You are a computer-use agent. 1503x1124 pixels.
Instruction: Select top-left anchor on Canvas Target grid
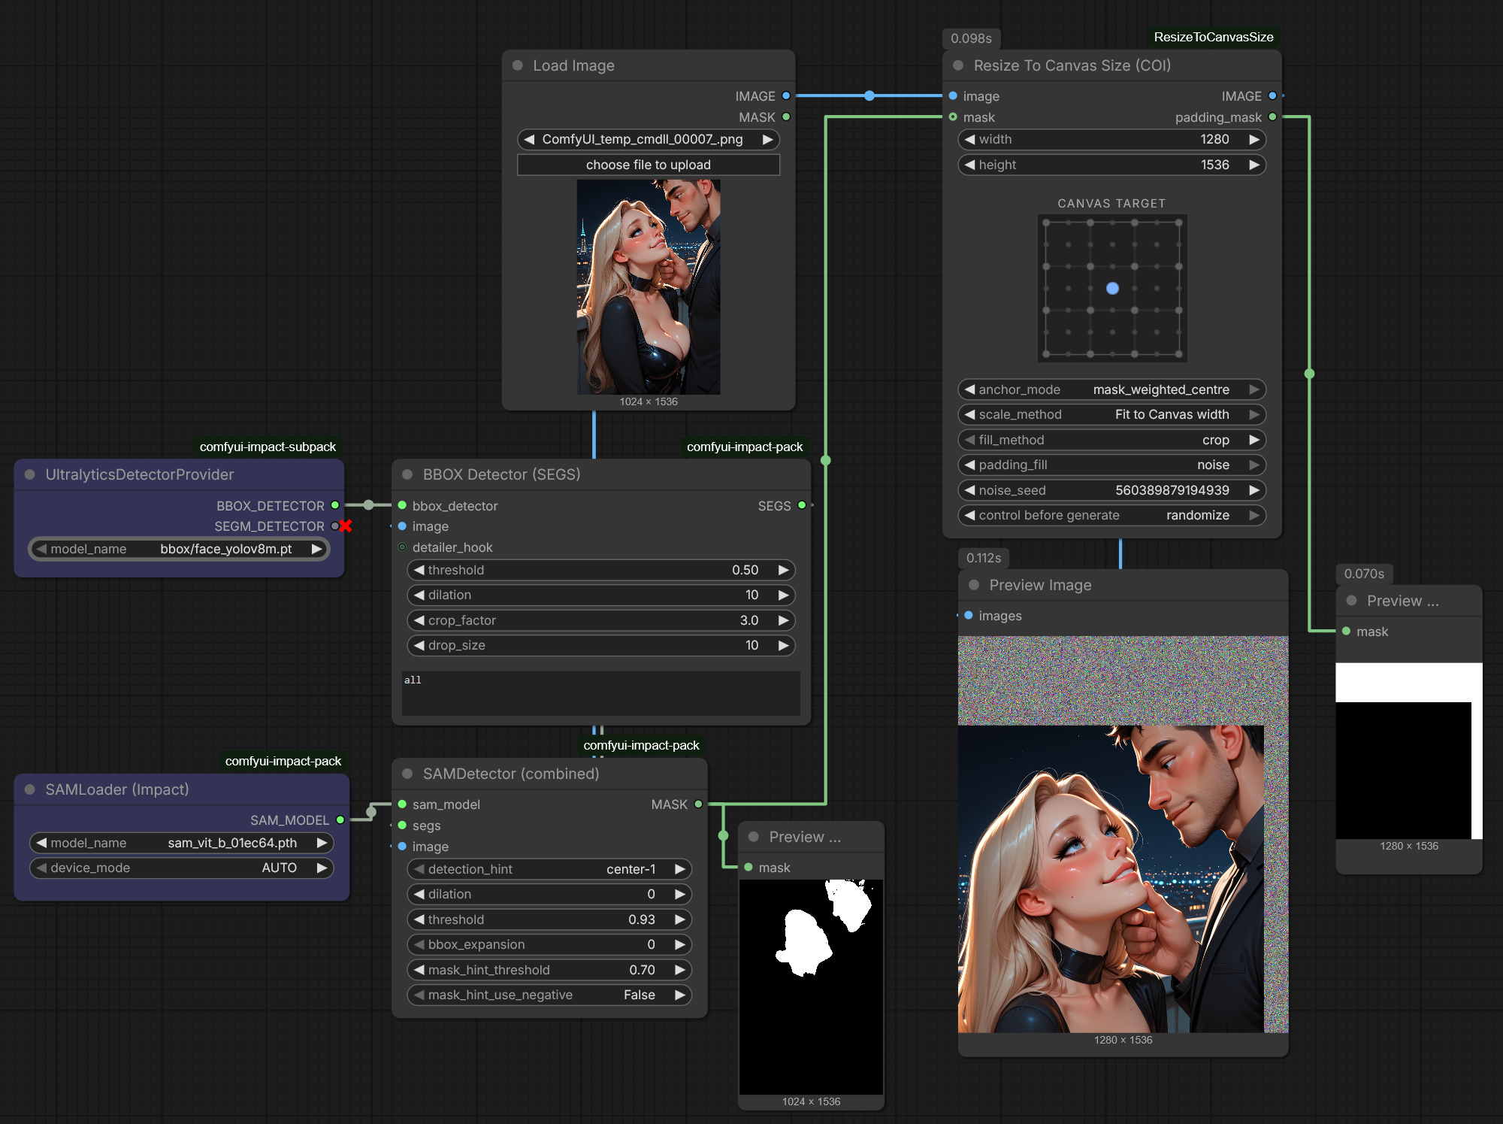coord(1046,223)
